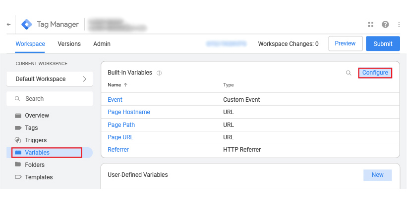Click the Name column sort arrow
Image resolution: width=407 pixels, height=204 pixels.
coord(125,85)
